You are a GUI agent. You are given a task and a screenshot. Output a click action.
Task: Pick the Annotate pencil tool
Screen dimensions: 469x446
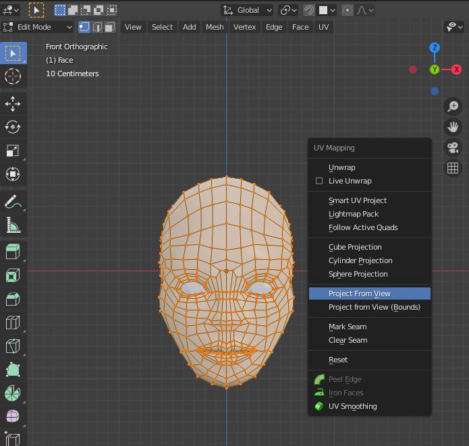(x=13, y=202)
